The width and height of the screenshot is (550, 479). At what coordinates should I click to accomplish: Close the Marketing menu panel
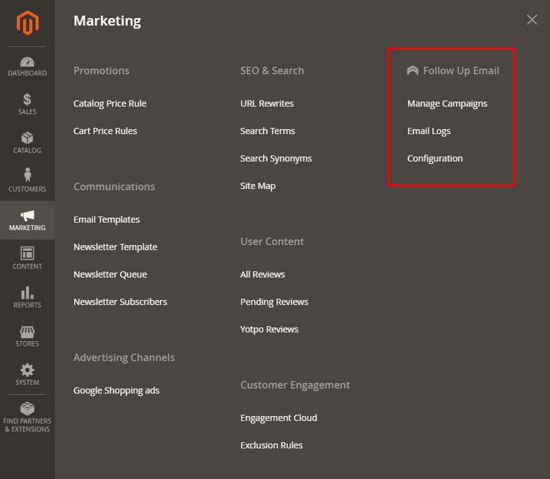pyautogui.click(x=532, y=20)
